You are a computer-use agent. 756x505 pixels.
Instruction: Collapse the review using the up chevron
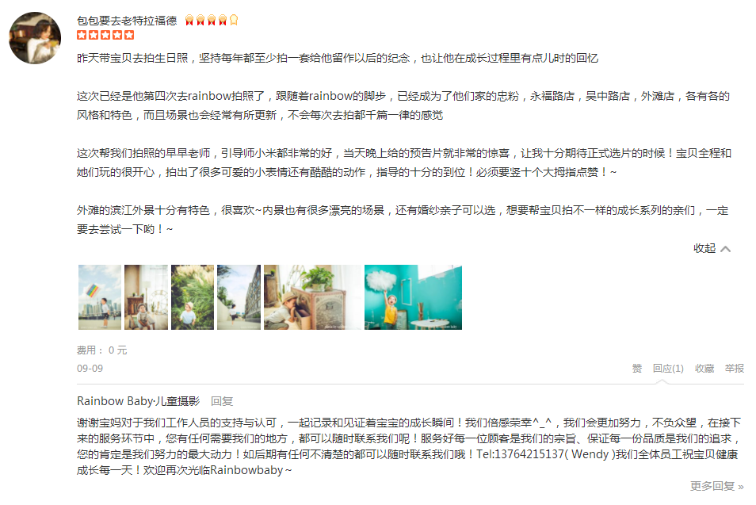coord(726,249)
